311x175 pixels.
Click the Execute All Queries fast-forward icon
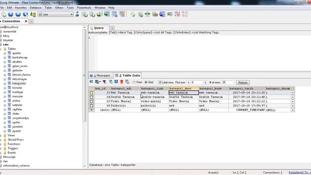tap(18, 14)
